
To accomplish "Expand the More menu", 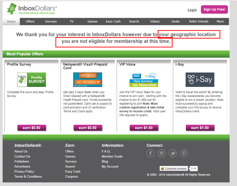I will pos(220,22).
